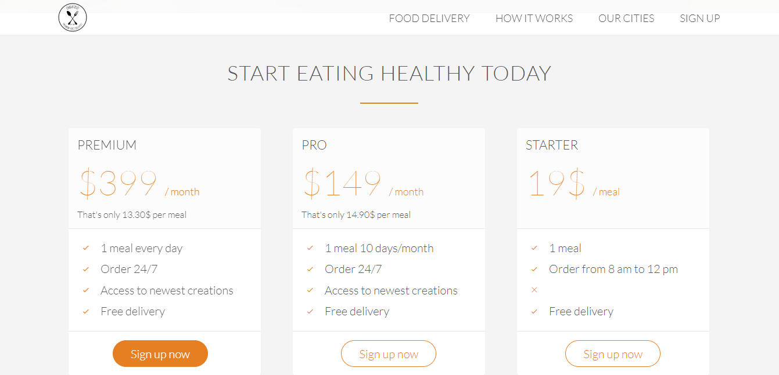This screenshot has width=779, height=375.
Task: Click the 'Start Eating Healthy Today' heading
Action: click(x=389, y=74)
